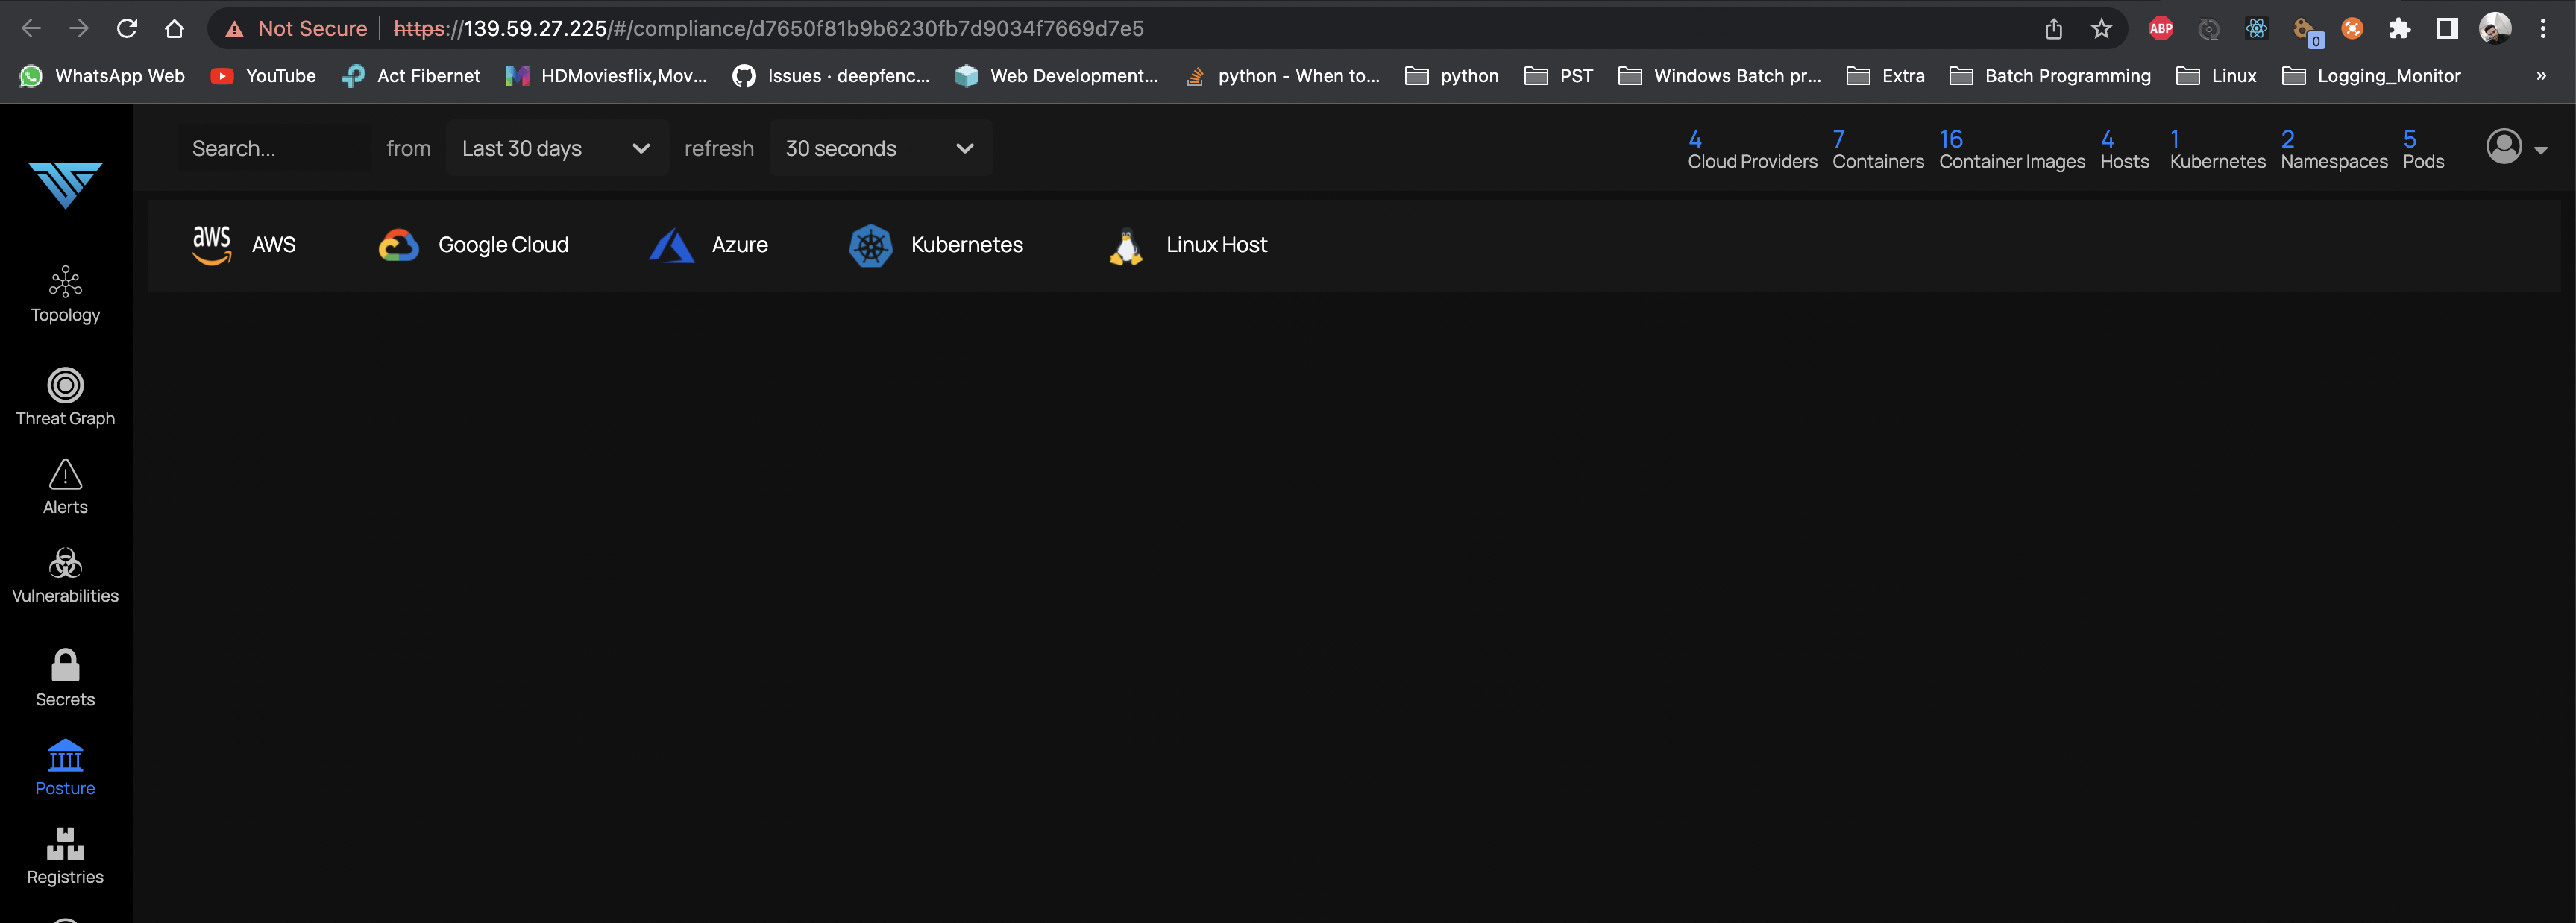
Task: Open the YouTube bookmark
Action: click(264, 76)
